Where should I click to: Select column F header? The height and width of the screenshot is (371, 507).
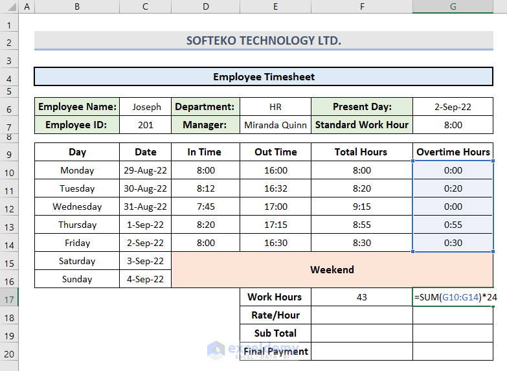(x=362, y=6)
